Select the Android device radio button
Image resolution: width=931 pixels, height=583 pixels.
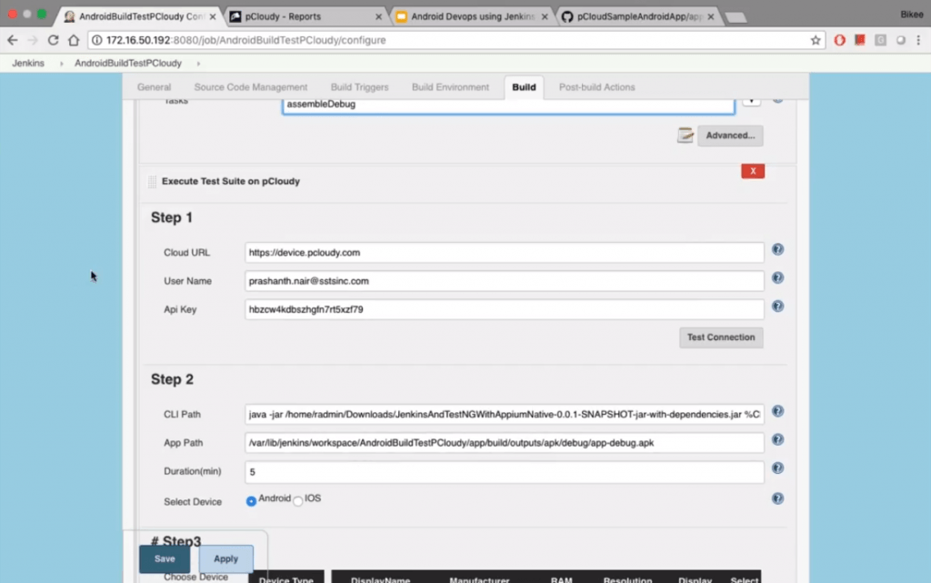(251, 501)
